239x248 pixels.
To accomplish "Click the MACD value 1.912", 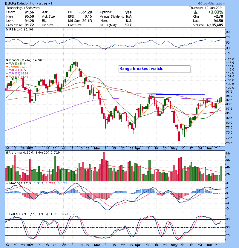I will pos(39,183).
